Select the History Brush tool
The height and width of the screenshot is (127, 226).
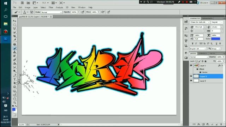click(x=14, y=56)
